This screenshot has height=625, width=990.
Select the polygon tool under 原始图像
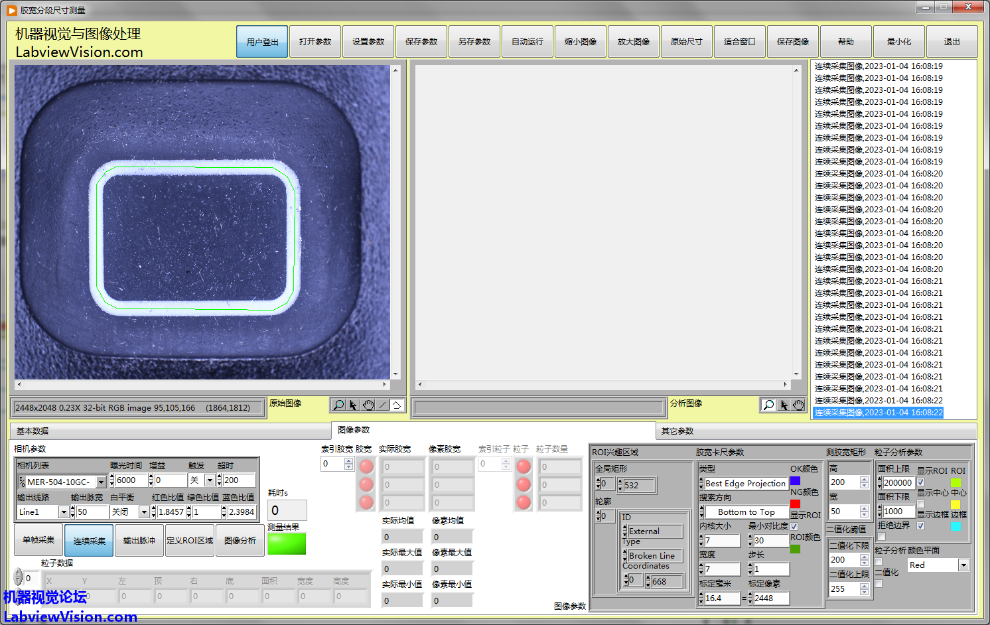396,405
